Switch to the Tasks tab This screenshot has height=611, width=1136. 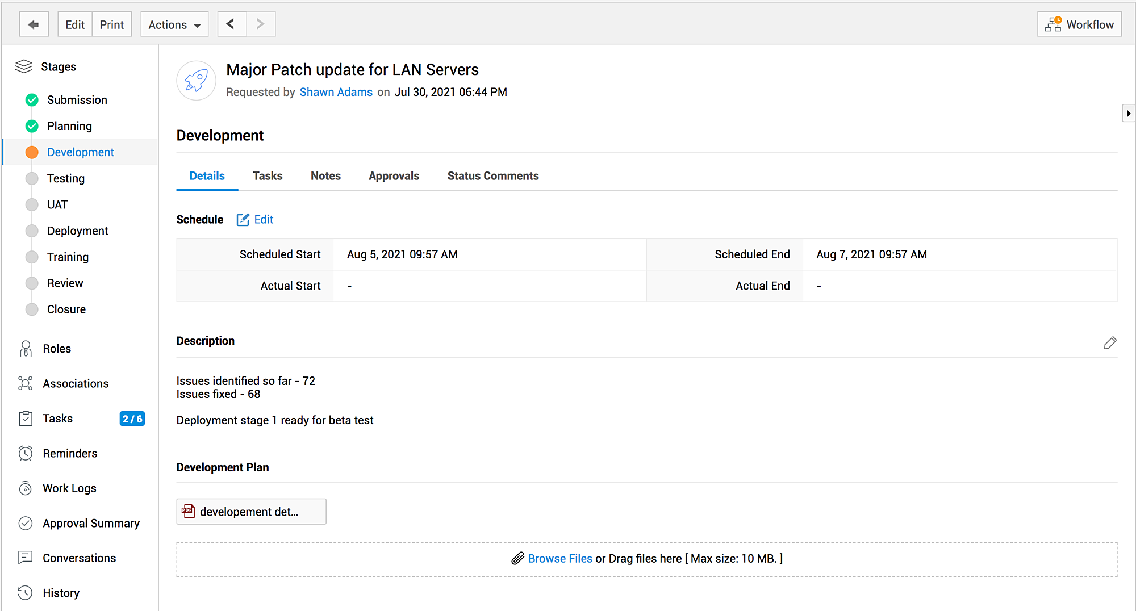[268, 176]
